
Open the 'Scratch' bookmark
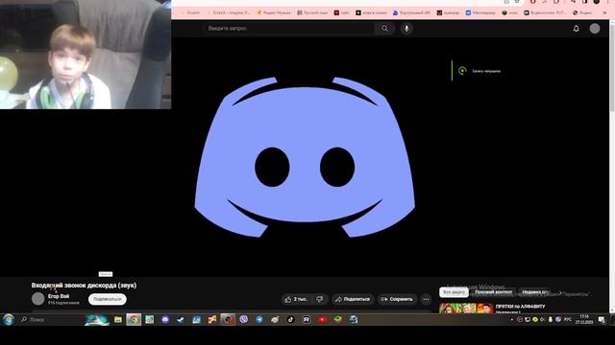(190, 12)
